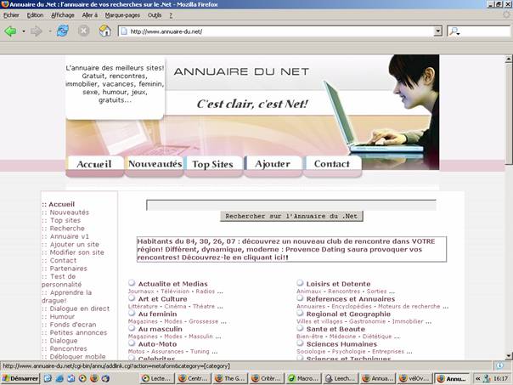This screenshot has height=385, width=513.
Task: Click the Ajouter site tab
Action: click(x=273, y=166)
